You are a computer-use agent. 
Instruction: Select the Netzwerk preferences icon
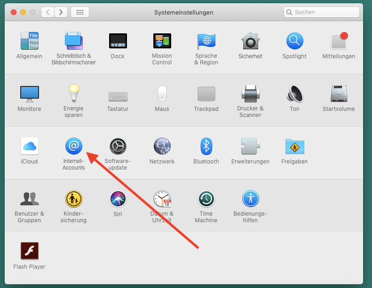coord(162,147)
